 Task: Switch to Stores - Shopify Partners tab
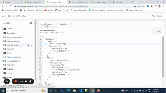click(x=34, y=2)
